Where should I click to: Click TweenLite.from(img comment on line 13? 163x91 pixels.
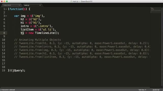[33, 50]
